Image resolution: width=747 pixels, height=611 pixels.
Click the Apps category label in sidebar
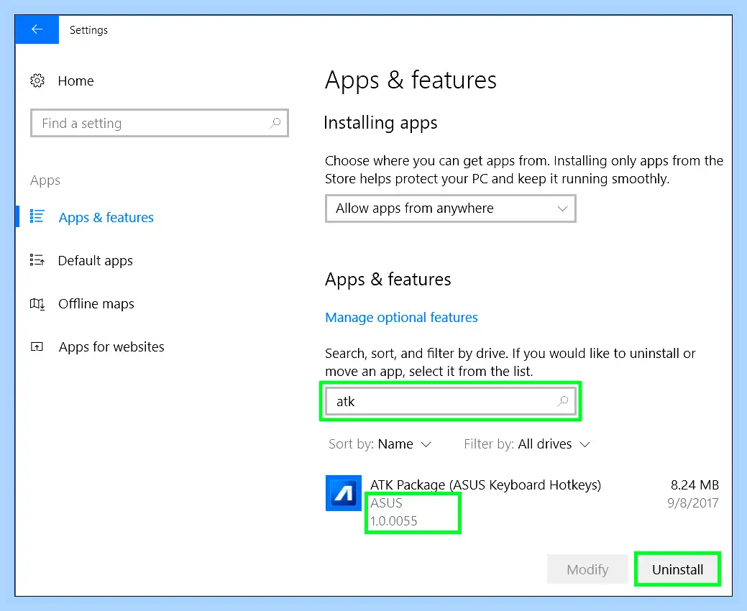click(45, 180)
